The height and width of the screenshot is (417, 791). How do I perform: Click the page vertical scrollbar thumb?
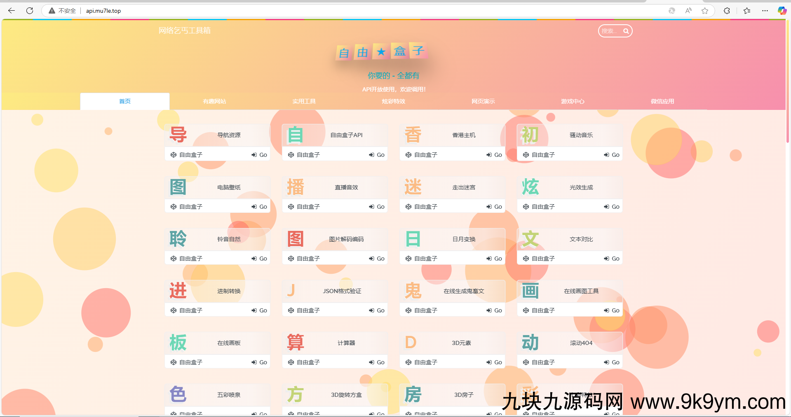(x=788, y=81)
